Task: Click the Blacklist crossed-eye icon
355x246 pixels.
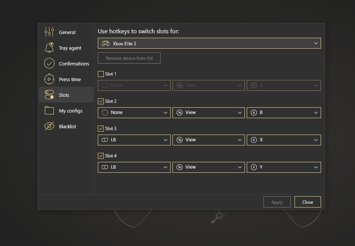Action: [x=49, y=126]
